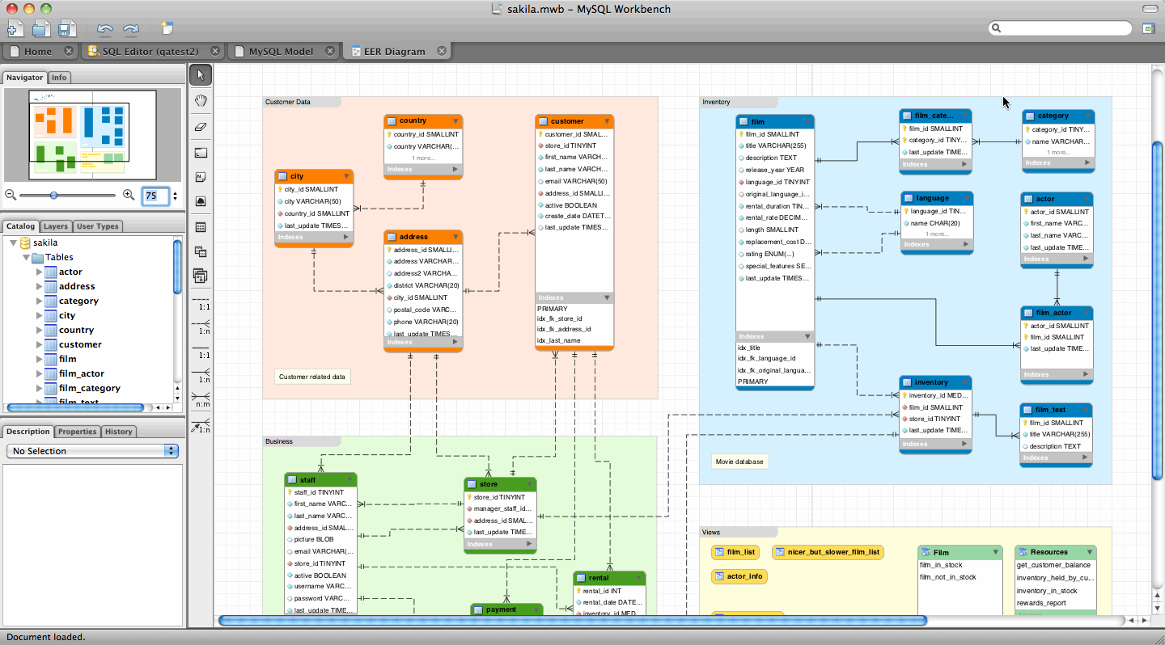Select the n:m relationship tool
The height and width of the screenshot is (645, 1165).
(x=201, y=398)
